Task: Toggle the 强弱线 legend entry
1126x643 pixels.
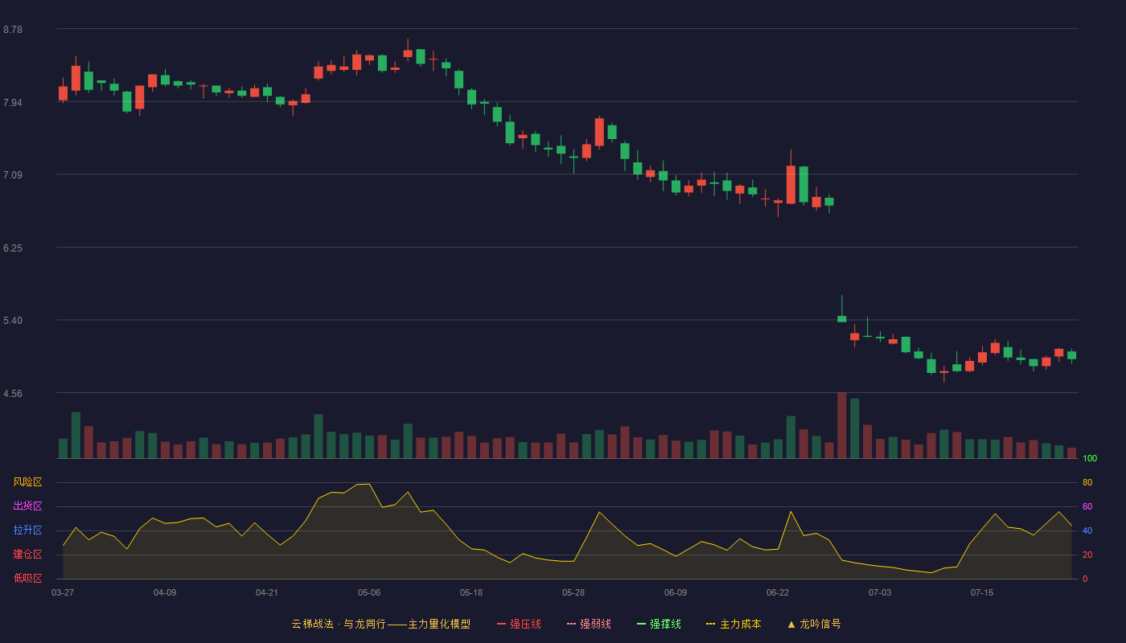Action: pyautogui.click(x=589, y=624)
